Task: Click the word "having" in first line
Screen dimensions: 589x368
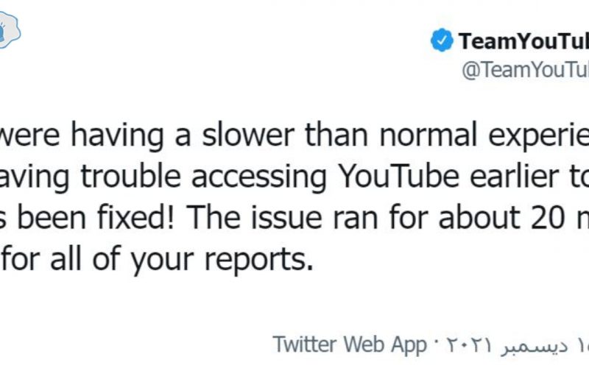Action: point(117,136)
